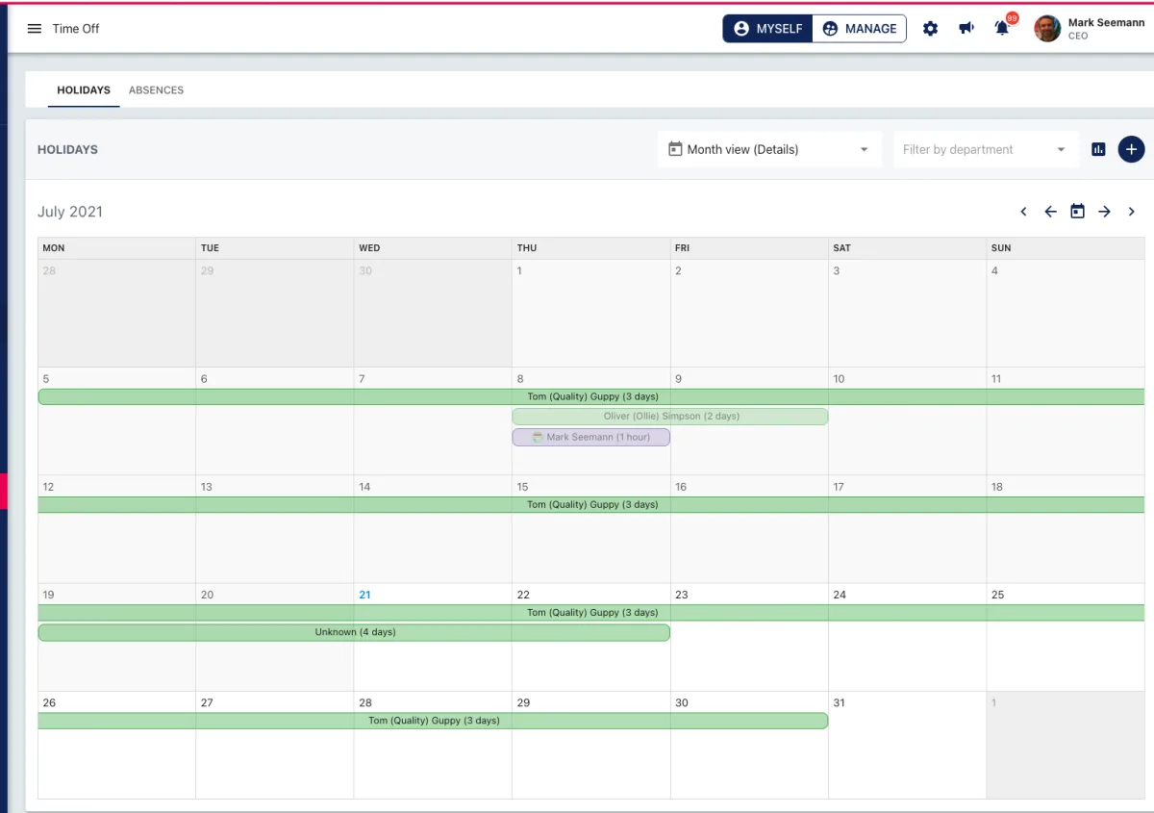Viewport: 1154px width, 813px height.
Task: Select July 2 day cell
Action: click(749, 313)
